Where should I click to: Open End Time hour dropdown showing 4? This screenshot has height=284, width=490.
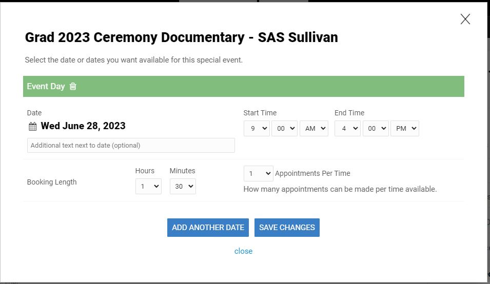(x=347, y=129)
